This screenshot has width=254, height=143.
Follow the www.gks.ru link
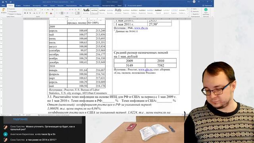(145, 70)
